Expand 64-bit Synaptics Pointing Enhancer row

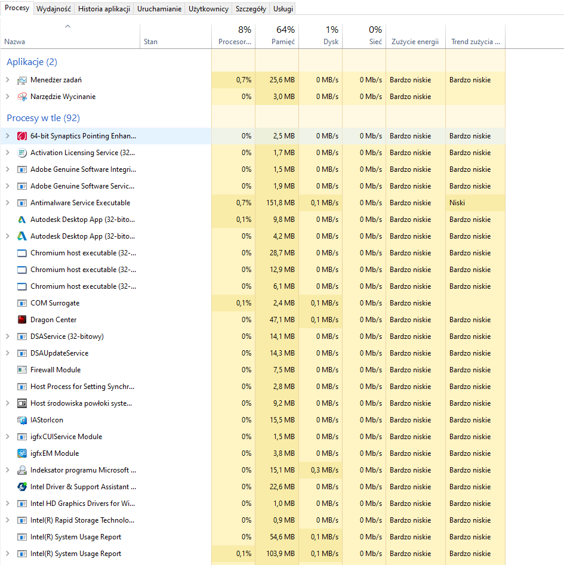coord(8,136)
